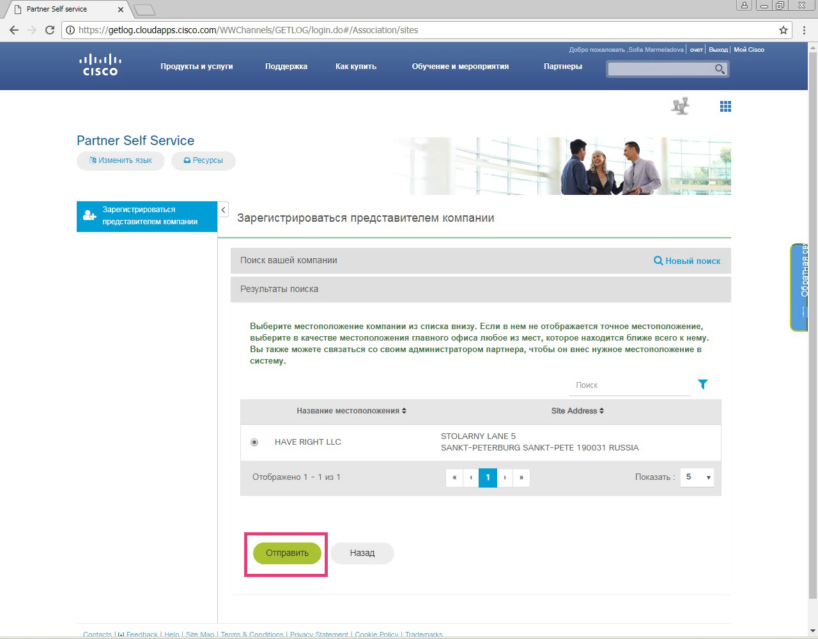This screenshot has width=818, height=639.
Task: Open Продукты и услуги menu
Action: point(197,66)
